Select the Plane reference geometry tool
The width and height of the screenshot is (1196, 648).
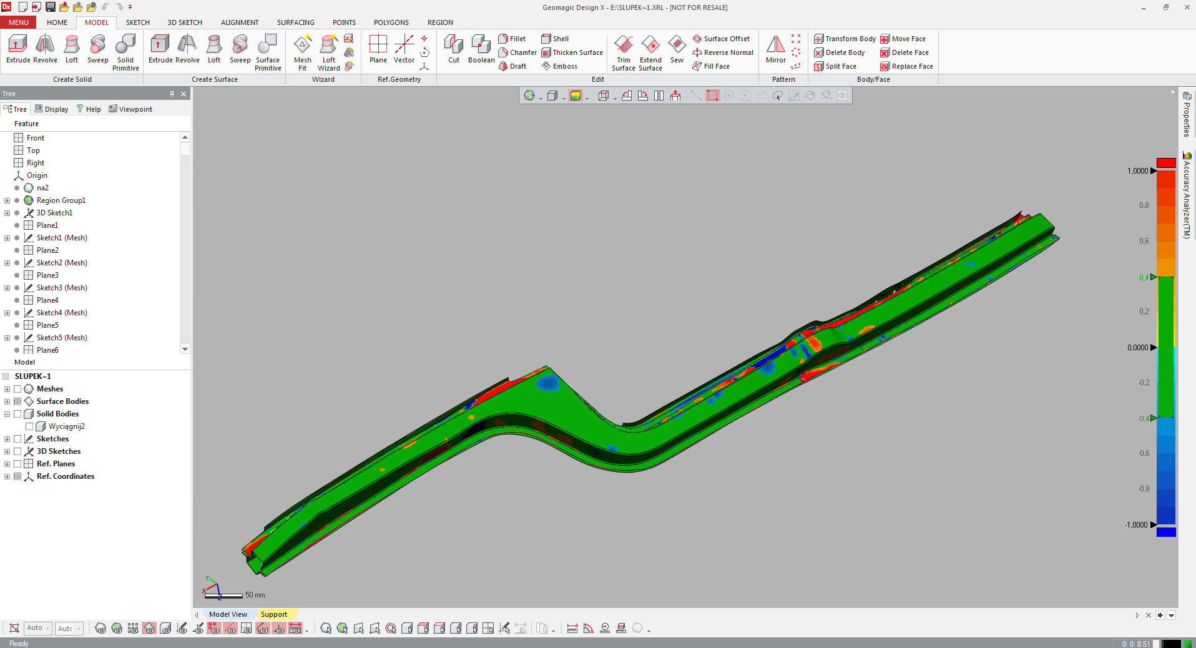(378, 50)
